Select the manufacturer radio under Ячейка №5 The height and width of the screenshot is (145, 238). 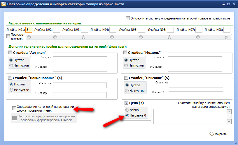point(141,37)
